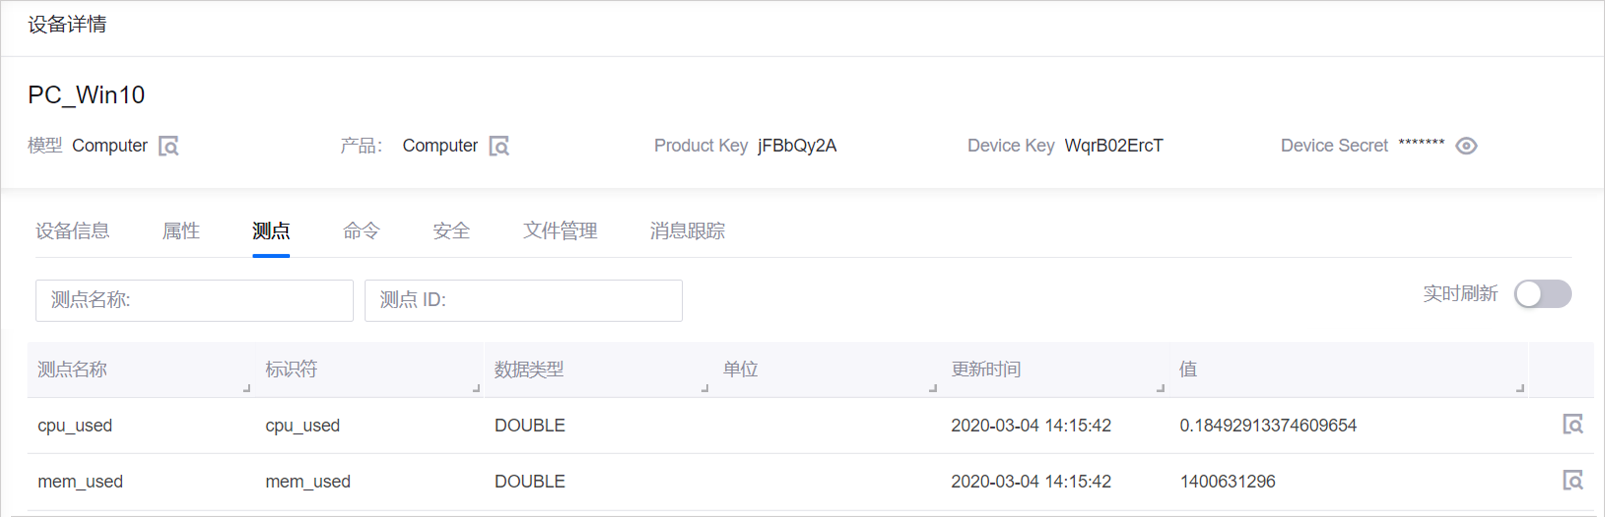
Task: Switch to the 设备信息 tab
Action: click(72, 231)
